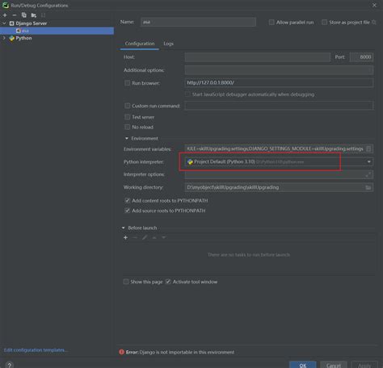Switch to the Logs tab
Viewport: 383px width, 368px height.
tap(169, 44)
